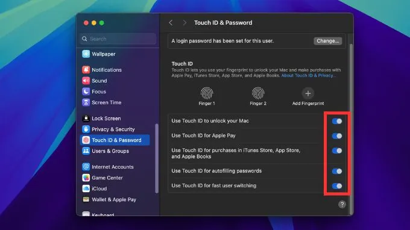Toggle Touch ID for autofilling passwords
Viewport: 410px width, 230px height.
pos(337,171)
